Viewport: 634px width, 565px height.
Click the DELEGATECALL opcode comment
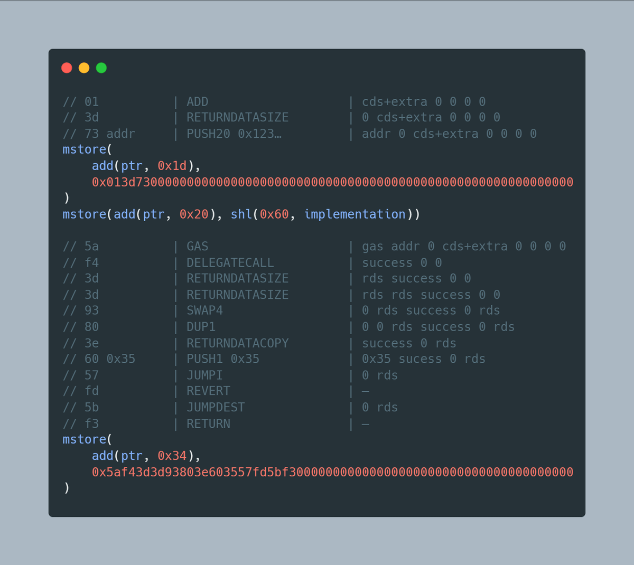(x=230, y=262)
